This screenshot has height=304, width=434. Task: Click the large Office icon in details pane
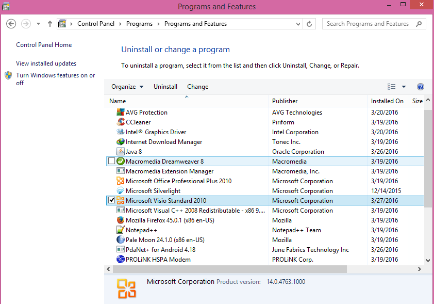point(126,289)
